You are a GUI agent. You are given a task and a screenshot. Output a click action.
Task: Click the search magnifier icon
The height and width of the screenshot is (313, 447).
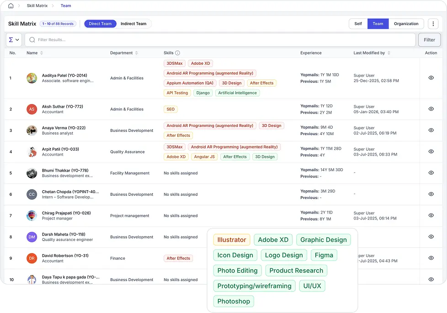tap(32, 40)
